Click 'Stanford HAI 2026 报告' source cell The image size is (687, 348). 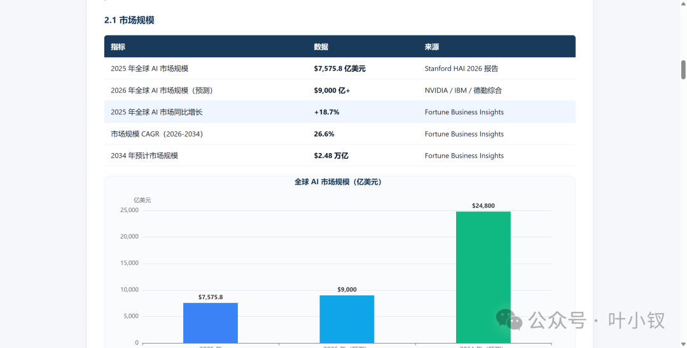pos(461,69)
